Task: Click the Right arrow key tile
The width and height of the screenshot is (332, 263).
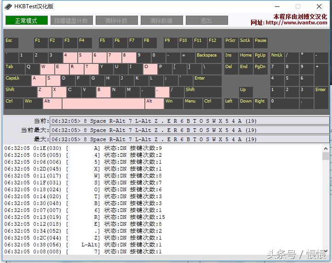Action: pos(261,104)
